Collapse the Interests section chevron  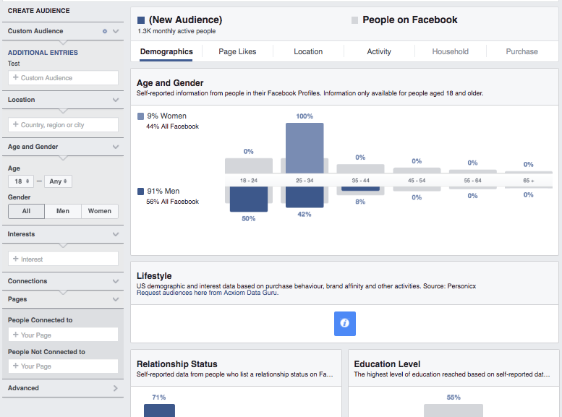[116, 234]
